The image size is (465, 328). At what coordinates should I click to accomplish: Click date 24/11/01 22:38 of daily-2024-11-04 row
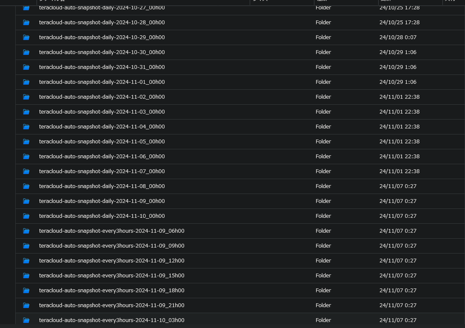coord(399,127)
